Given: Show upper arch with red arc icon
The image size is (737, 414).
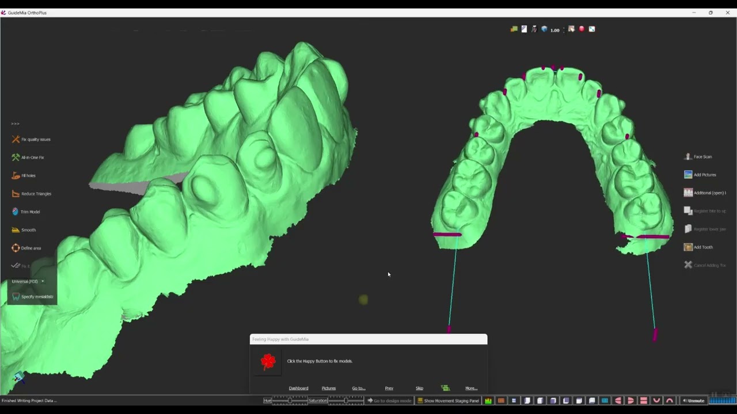Looking at the screenshot, I should pyautogui.click(x=670, y=401).
